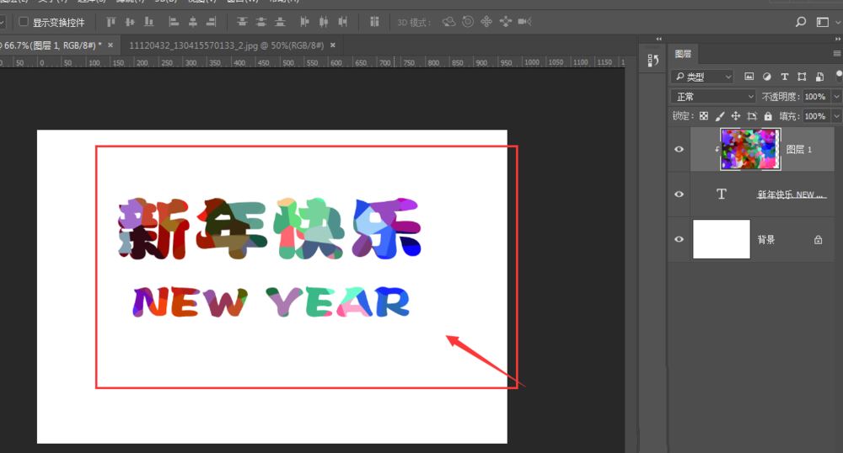The height and width of the screenshot is (453, 843).
Task: Click the distribute vertical centers icon
Action: pos(260,22)
